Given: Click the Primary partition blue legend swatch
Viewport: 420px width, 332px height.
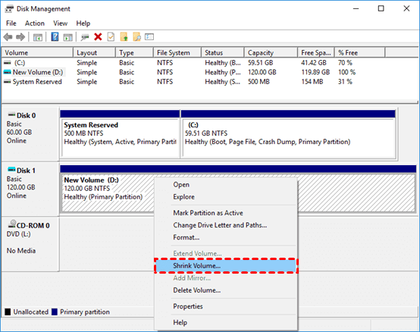Looking at the screenshot, I should (x=55, y=312).
